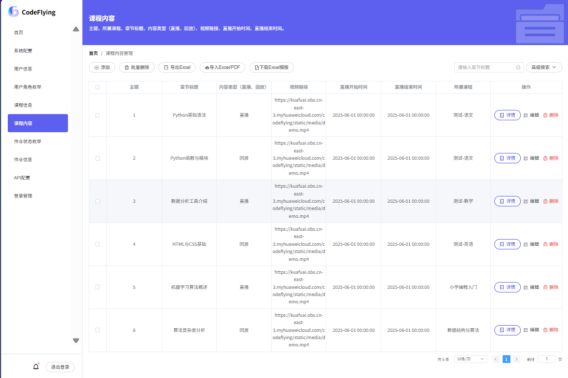Go to next page arrow in pagination
This screenshot has width=568, height=378.
pyautogui.click(x=516, y=359)
